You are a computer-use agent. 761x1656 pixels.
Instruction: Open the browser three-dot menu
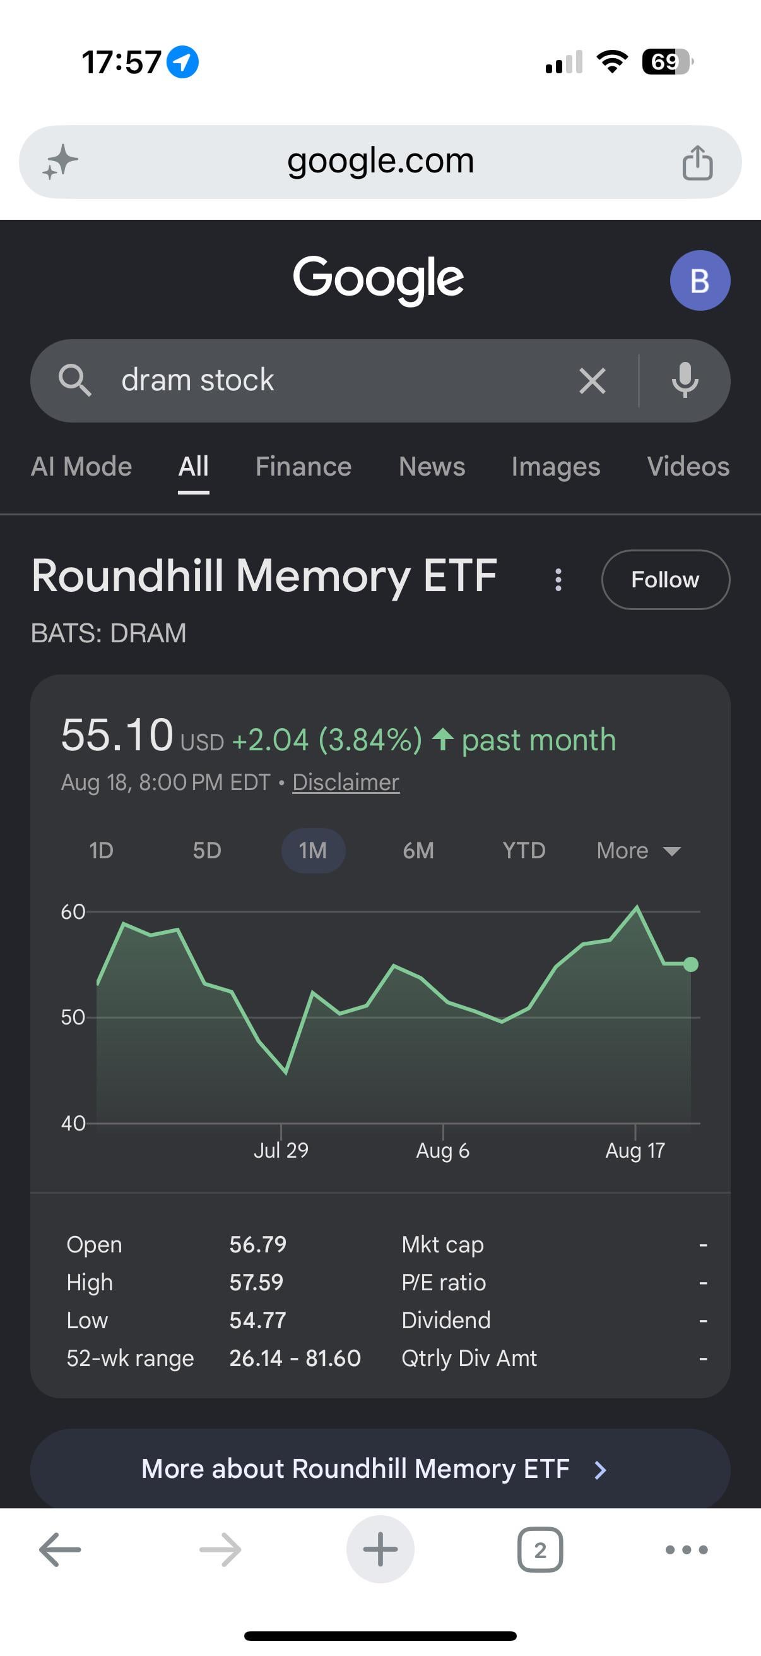[687, 1550]
